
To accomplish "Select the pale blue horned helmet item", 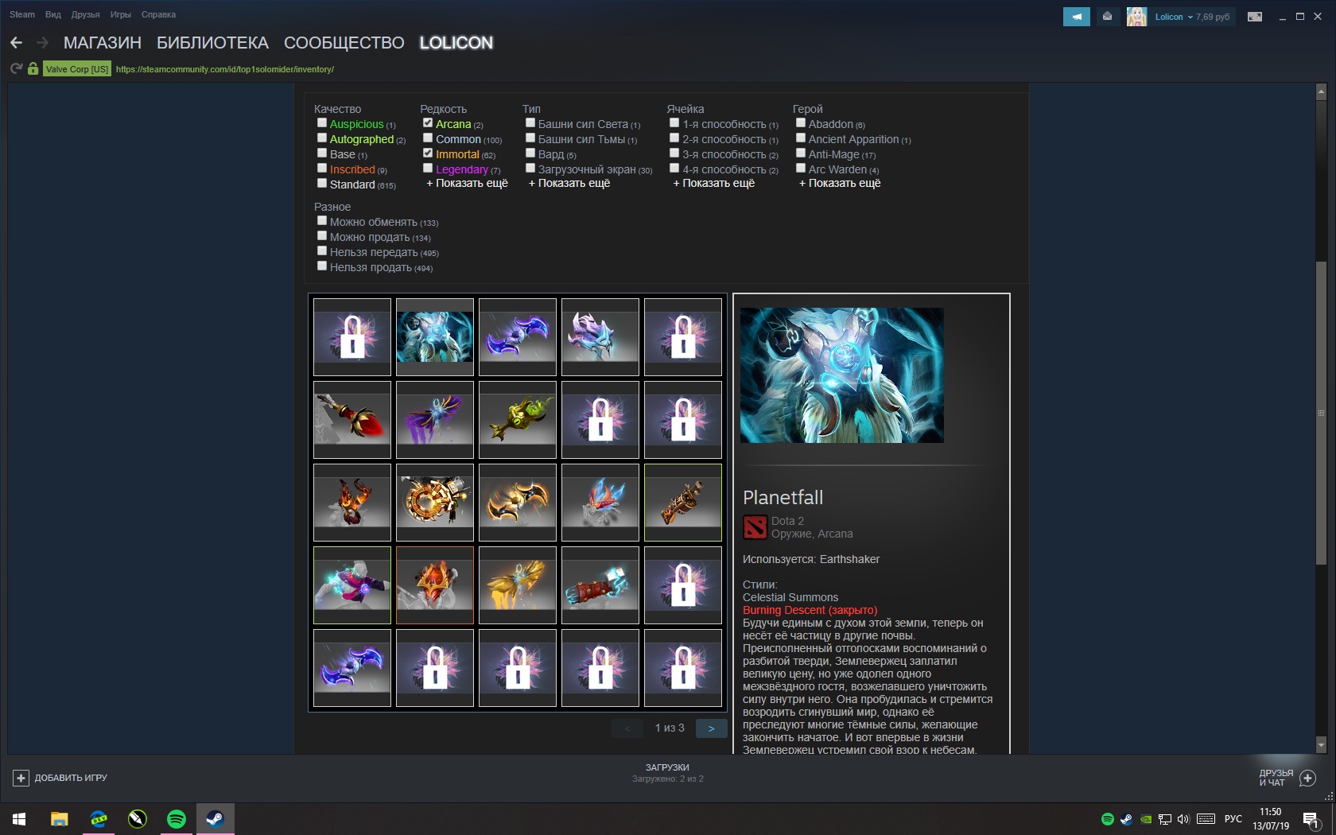I will pos(600,337).
